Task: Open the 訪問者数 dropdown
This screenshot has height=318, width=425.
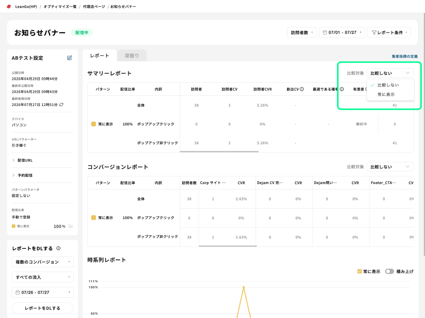Action: [302, 33]
